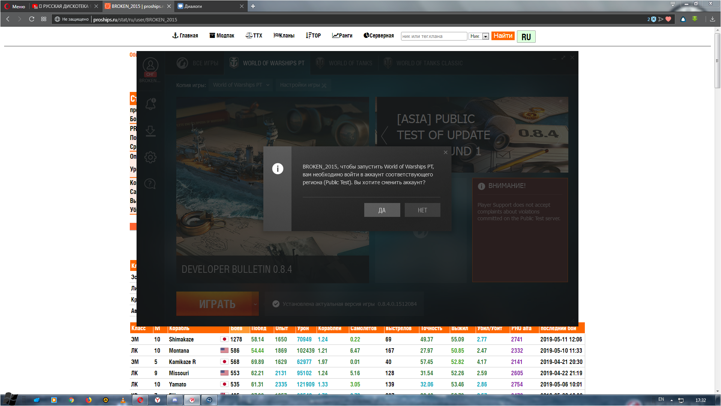The image size is (721, 406).
Task: Select Montana ship row
Action: [357, 350]
